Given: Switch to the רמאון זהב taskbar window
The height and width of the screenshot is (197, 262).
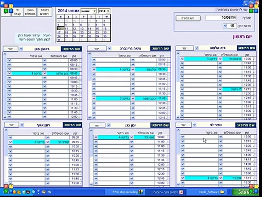Looking at the screenshot, I should [166, 192].
